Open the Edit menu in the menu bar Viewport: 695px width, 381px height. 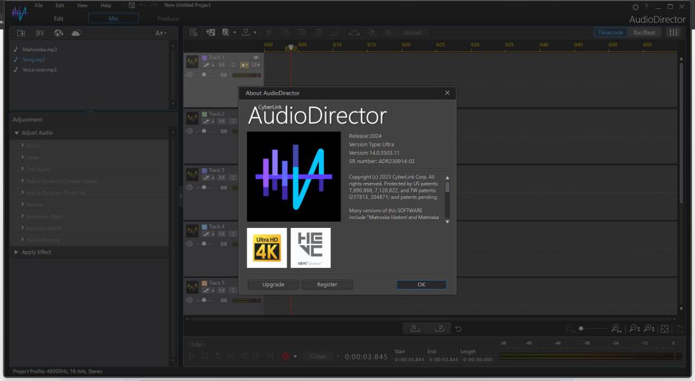tap(60, 5)
